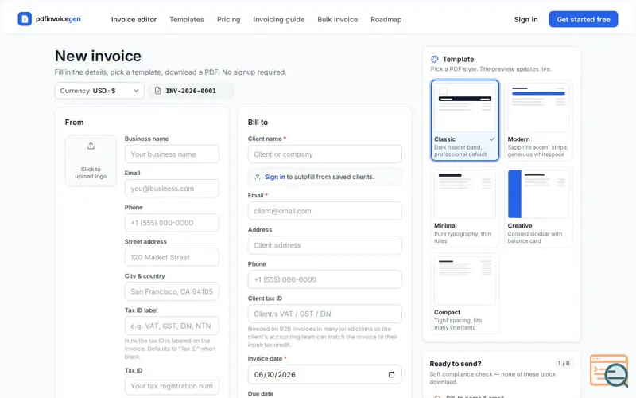Click the Tax ID label input

pyautogui.click(x=172, y=326)
